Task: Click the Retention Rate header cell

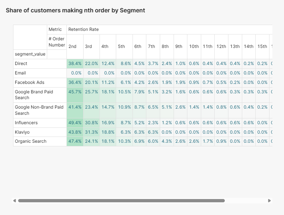Action: point(84,29)
